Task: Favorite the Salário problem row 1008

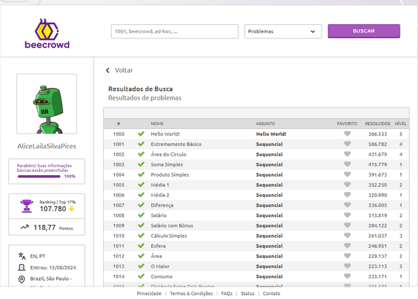Action: (x=347, y=215)
